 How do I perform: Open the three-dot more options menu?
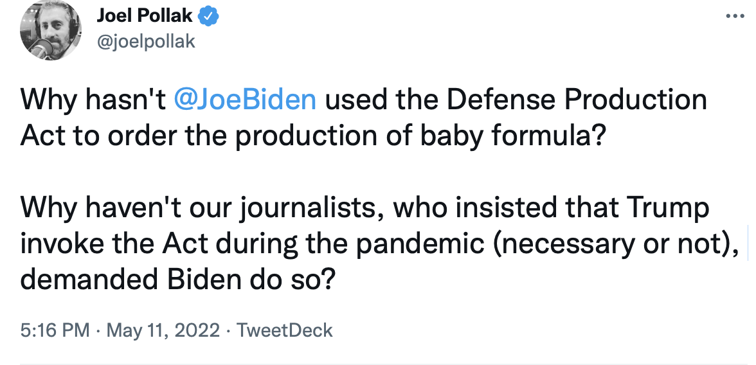(x=735, y=17)
